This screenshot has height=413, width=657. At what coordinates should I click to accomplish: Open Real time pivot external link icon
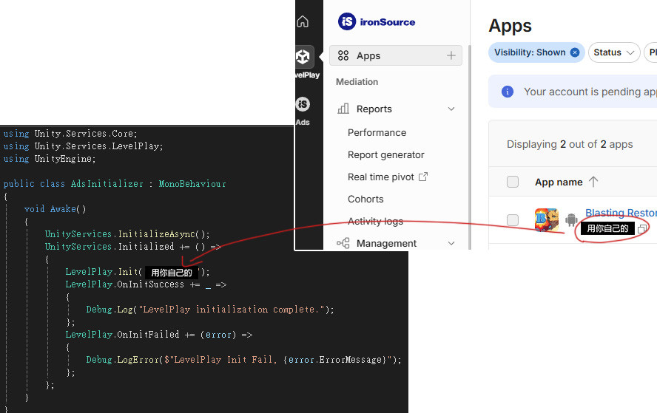(423, 177)
